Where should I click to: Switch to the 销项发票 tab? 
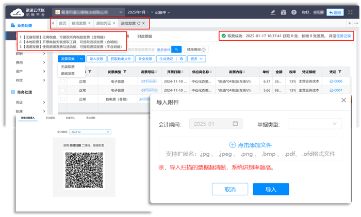click(79, 23)
